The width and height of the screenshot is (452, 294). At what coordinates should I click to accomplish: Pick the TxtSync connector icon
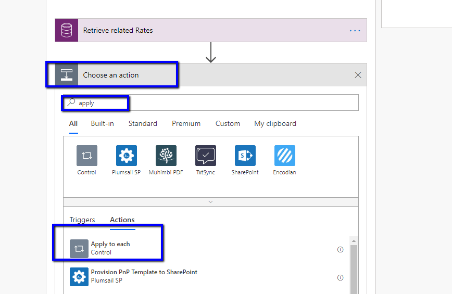(x=205, y=156)
